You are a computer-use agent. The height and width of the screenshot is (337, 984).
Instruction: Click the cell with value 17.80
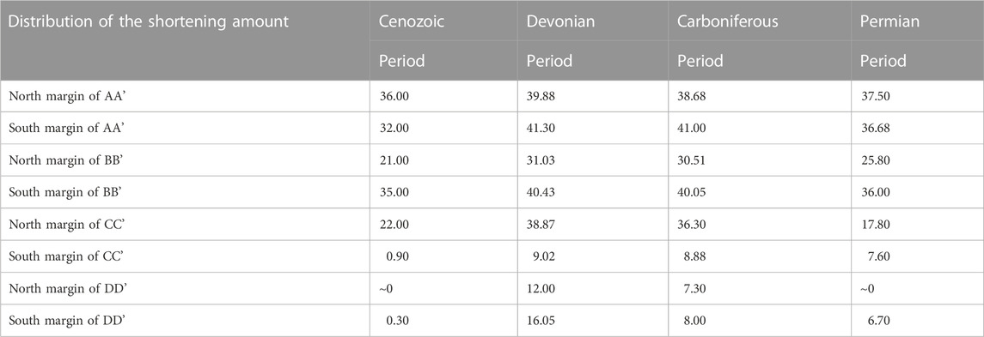tap(874, 225)
